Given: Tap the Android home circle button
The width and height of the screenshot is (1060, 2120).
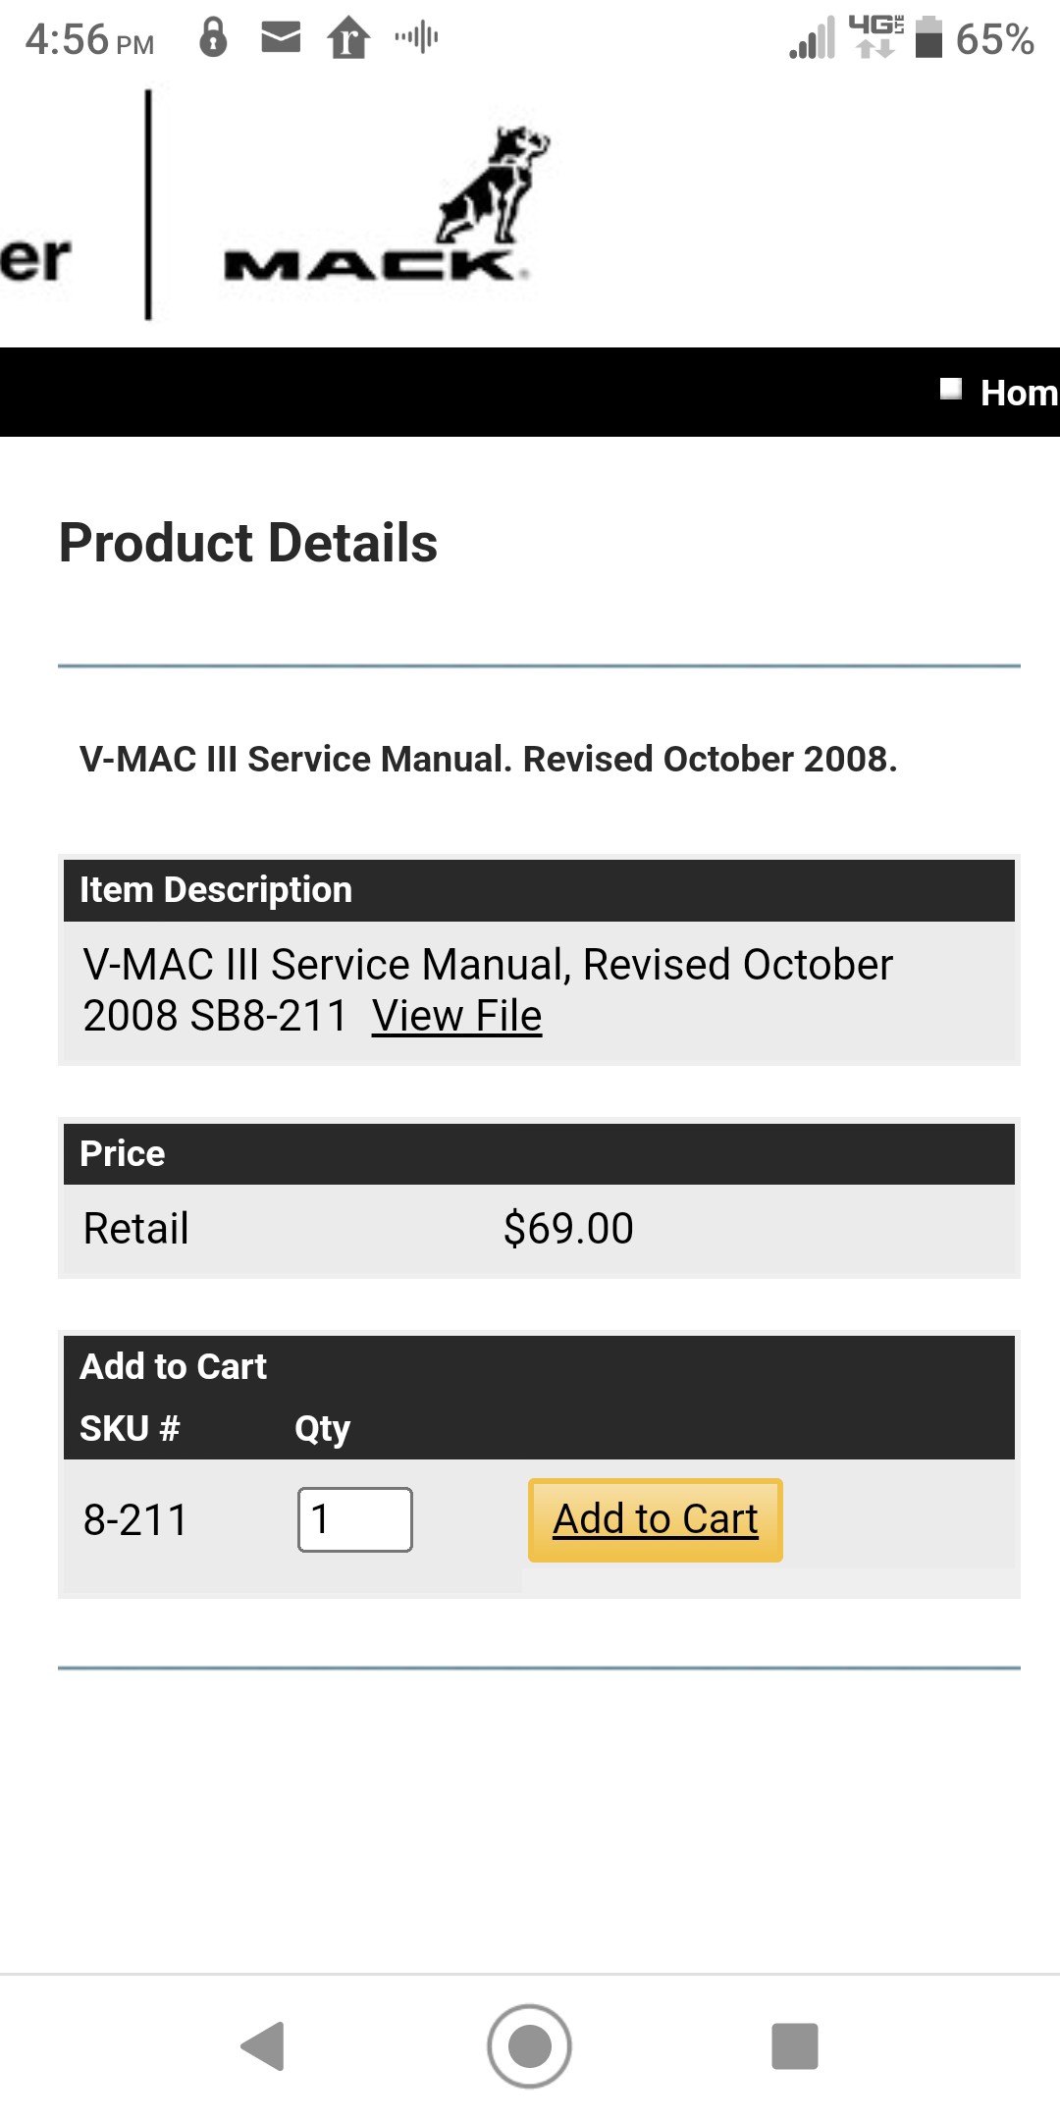Looking at the screenshot, I should click(529, 2046).
